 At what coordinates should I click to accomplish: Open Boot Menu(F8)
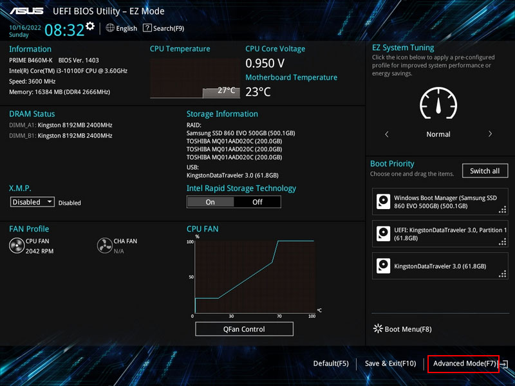408,329
